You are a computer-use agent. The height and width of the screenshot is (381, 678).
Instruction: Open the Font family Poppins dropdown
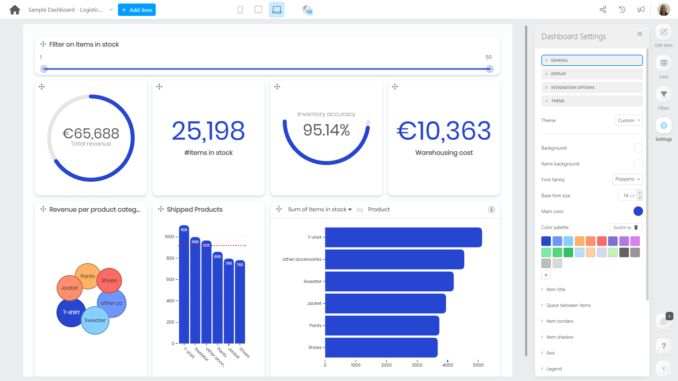[x=627, y=179]
